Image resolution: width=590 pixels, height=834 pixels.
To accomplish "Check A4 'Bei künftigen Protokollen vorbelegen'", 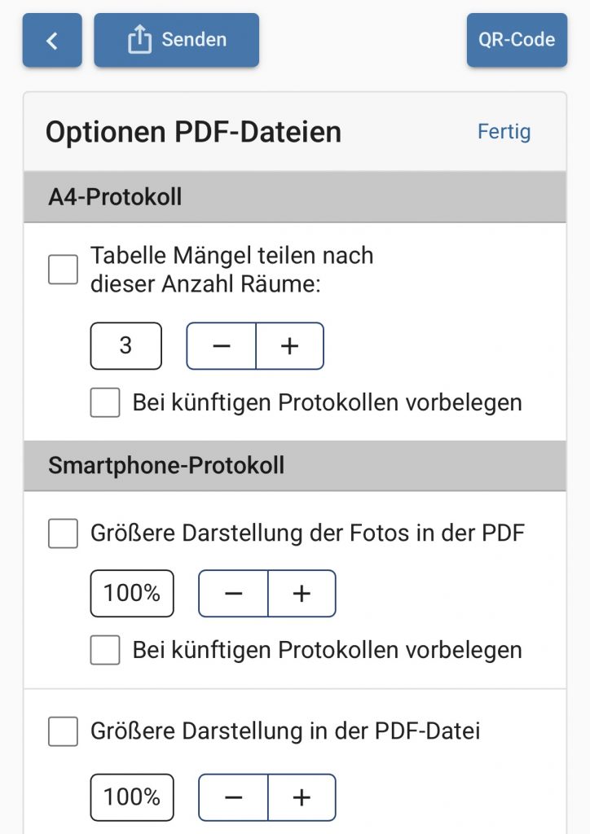I will pyautogui.click(x=105, y=402).
